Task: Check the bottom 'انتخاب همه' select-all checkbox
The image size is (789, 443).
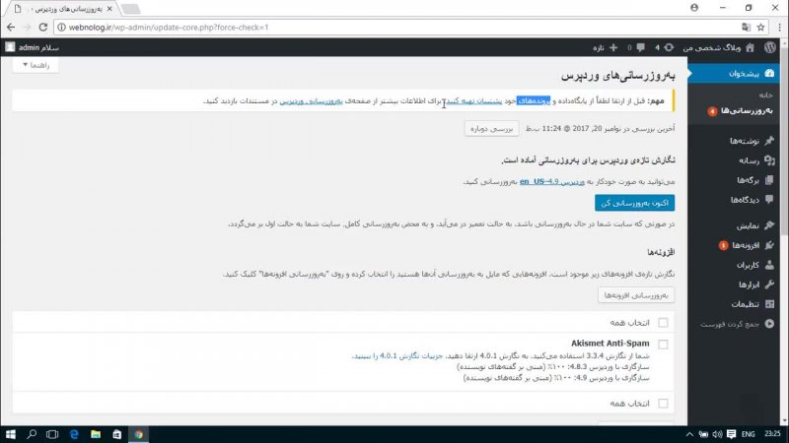Action: [x=663, y=404]
